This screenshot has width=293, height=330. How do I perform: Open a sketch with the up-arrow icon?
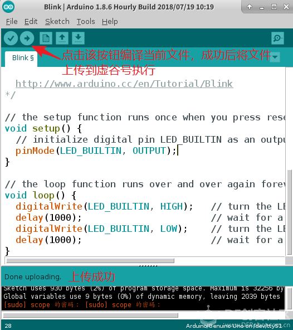[62, 38]
